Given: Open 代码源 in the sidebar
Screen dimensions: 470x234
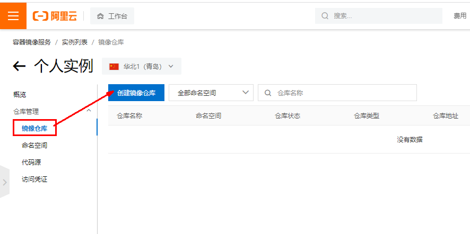Looking at the screenshot, I should (x=31, y=162).
